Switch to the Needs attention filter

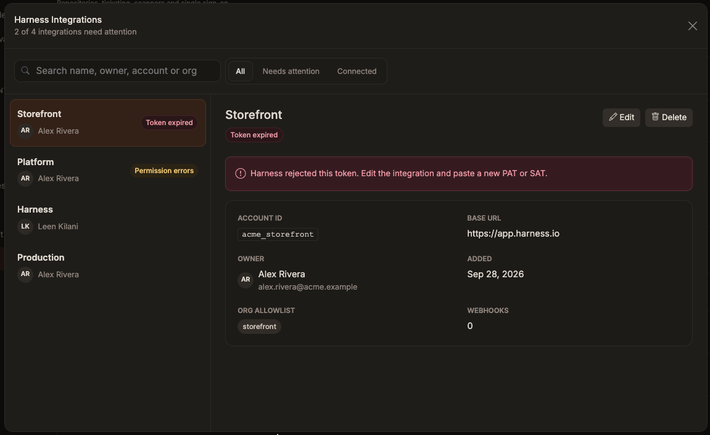click(291, 71)
